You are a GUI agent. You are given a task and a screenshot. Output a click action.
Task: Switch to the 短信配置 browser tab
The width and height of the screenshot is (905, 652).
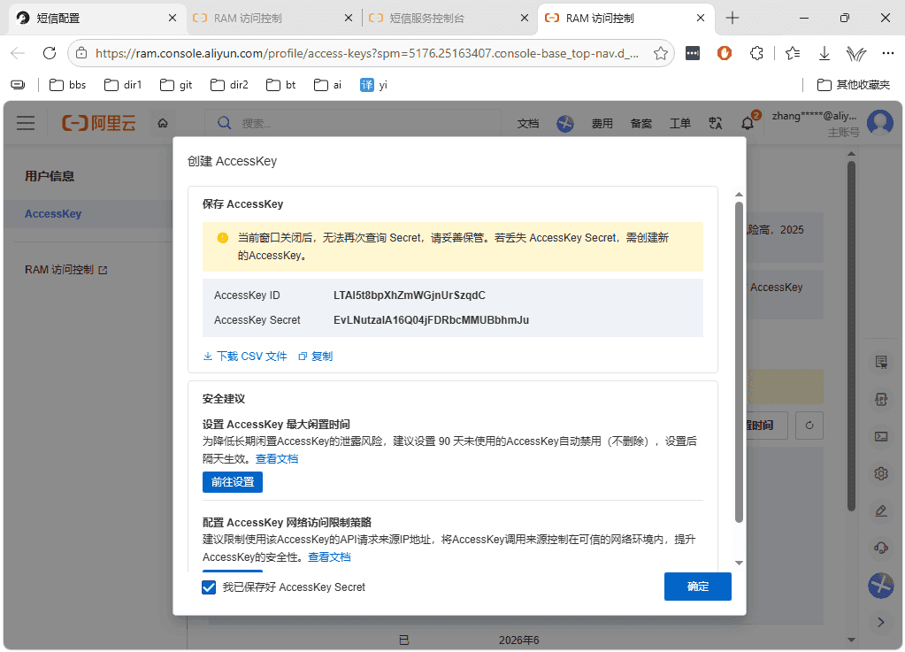[x=97, y=19]
